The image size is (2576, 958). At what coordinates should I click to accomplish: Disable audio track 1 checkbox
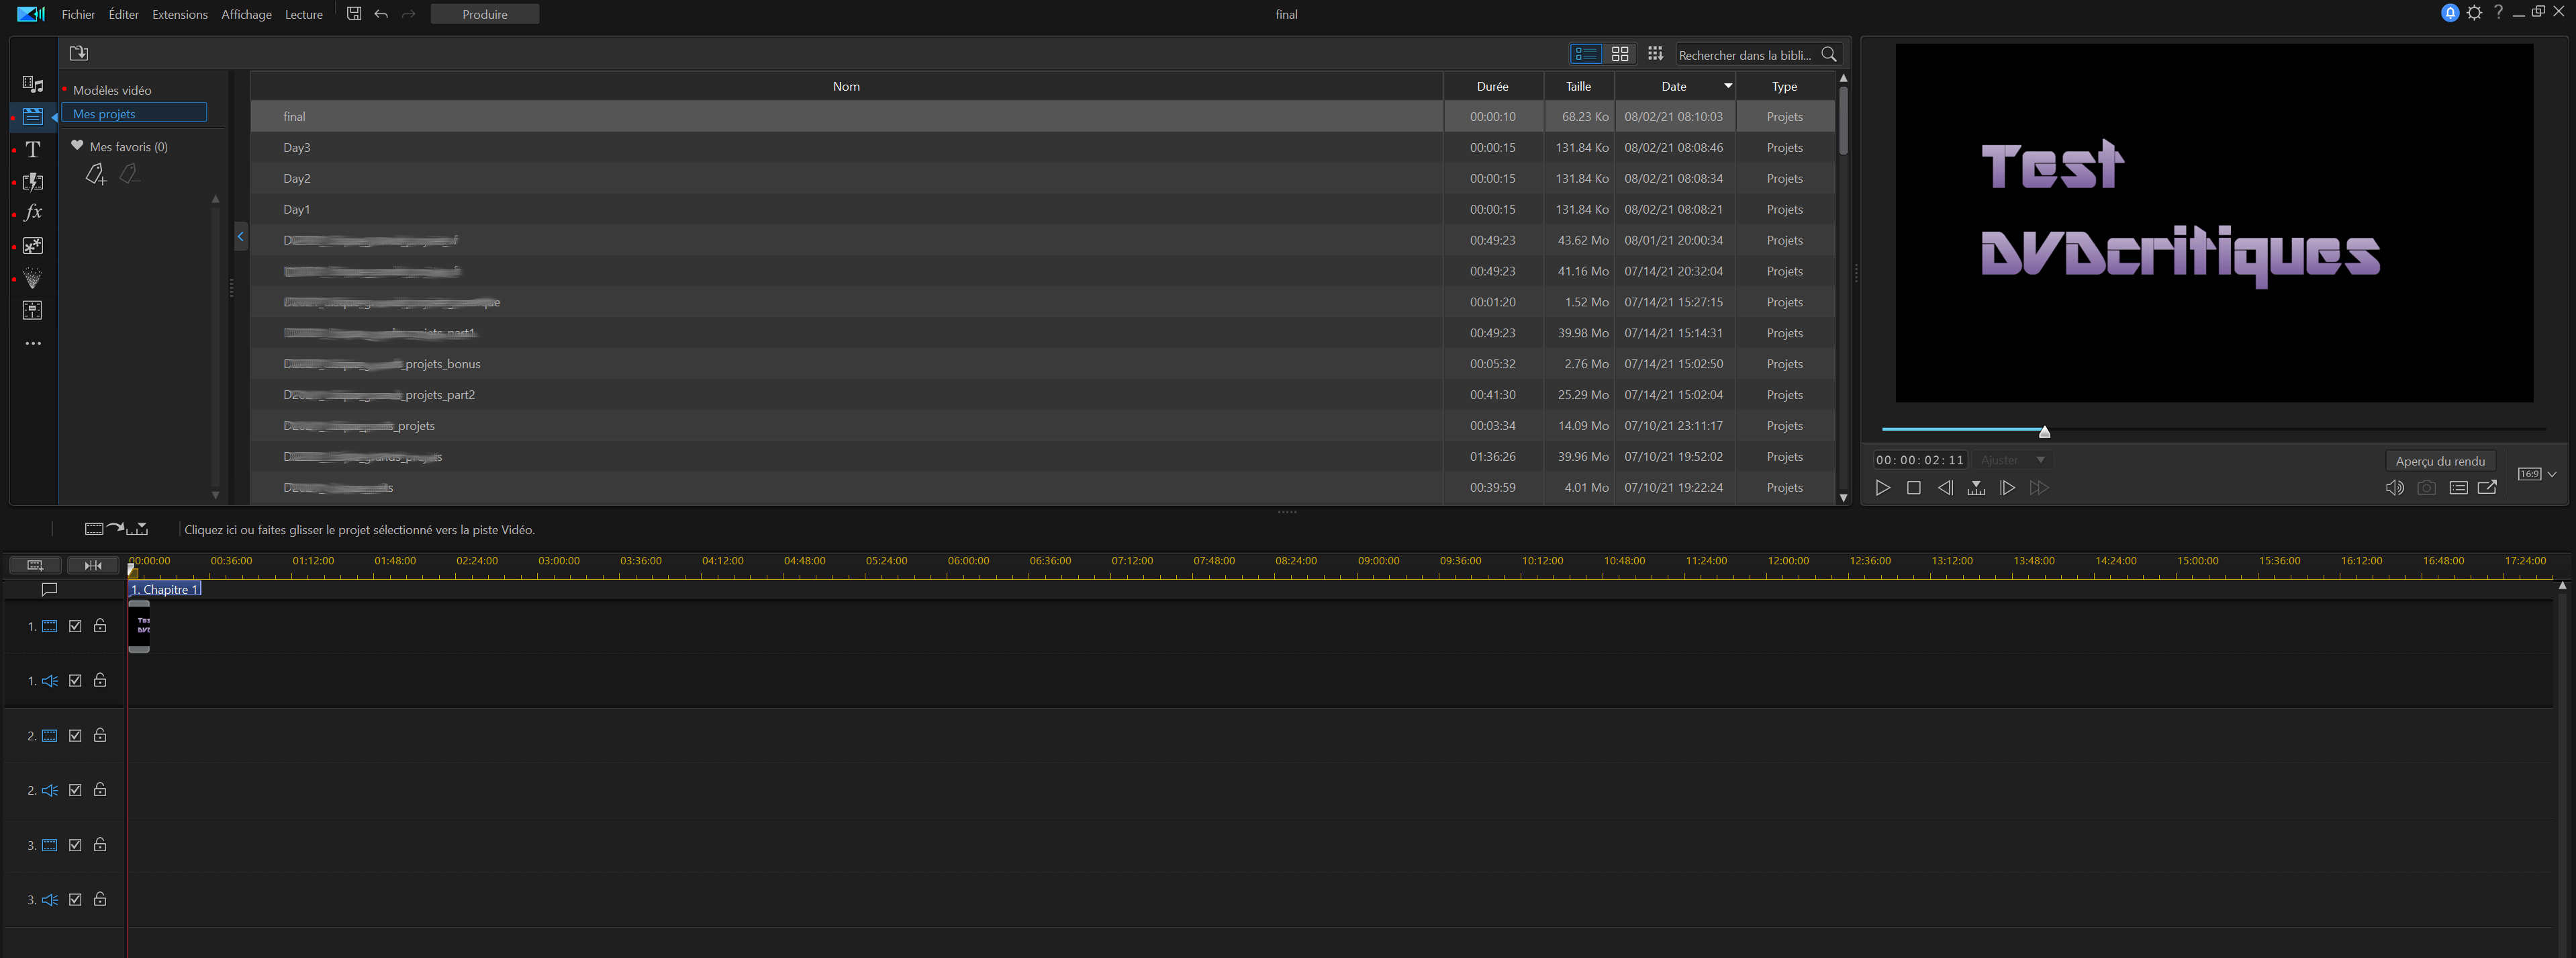tap(75, 681)
